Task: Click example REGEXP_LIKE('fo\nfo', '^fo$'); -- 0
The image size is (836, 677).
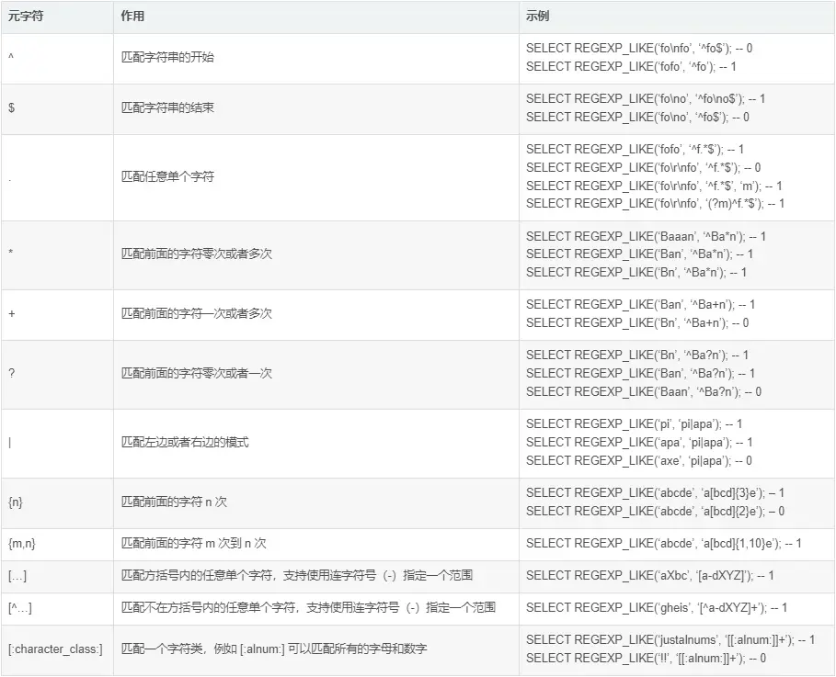Action: [x=639, y=48]
